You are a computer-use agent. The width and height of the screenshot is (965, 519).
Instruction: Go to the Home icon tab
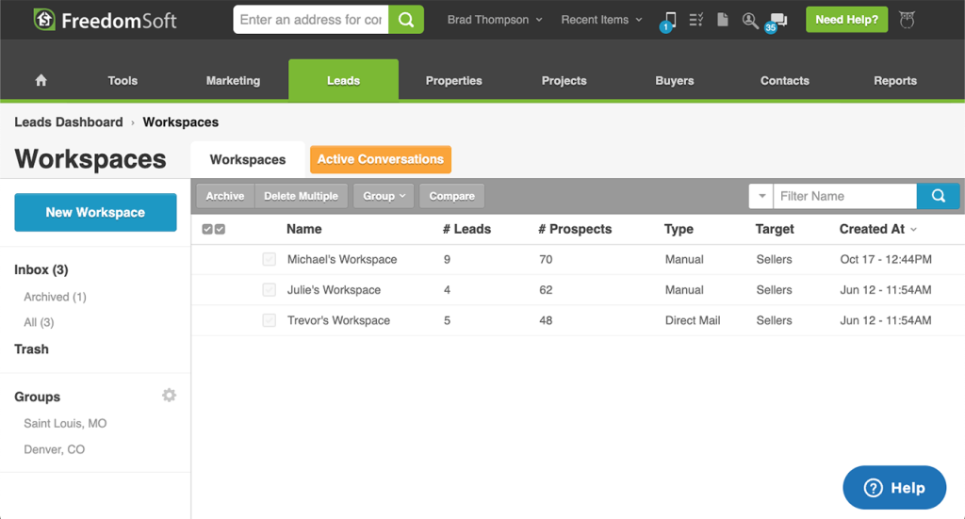click(x=41, y=81)
